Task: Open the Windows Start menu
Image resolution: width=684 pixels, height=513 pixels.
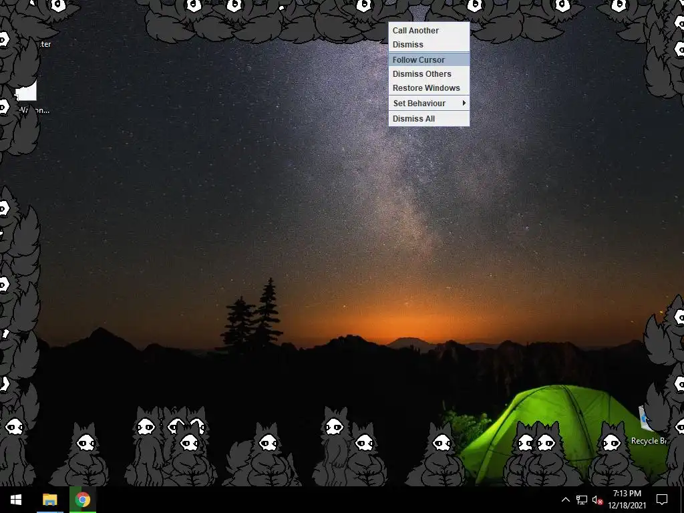Action: (16, 500)
